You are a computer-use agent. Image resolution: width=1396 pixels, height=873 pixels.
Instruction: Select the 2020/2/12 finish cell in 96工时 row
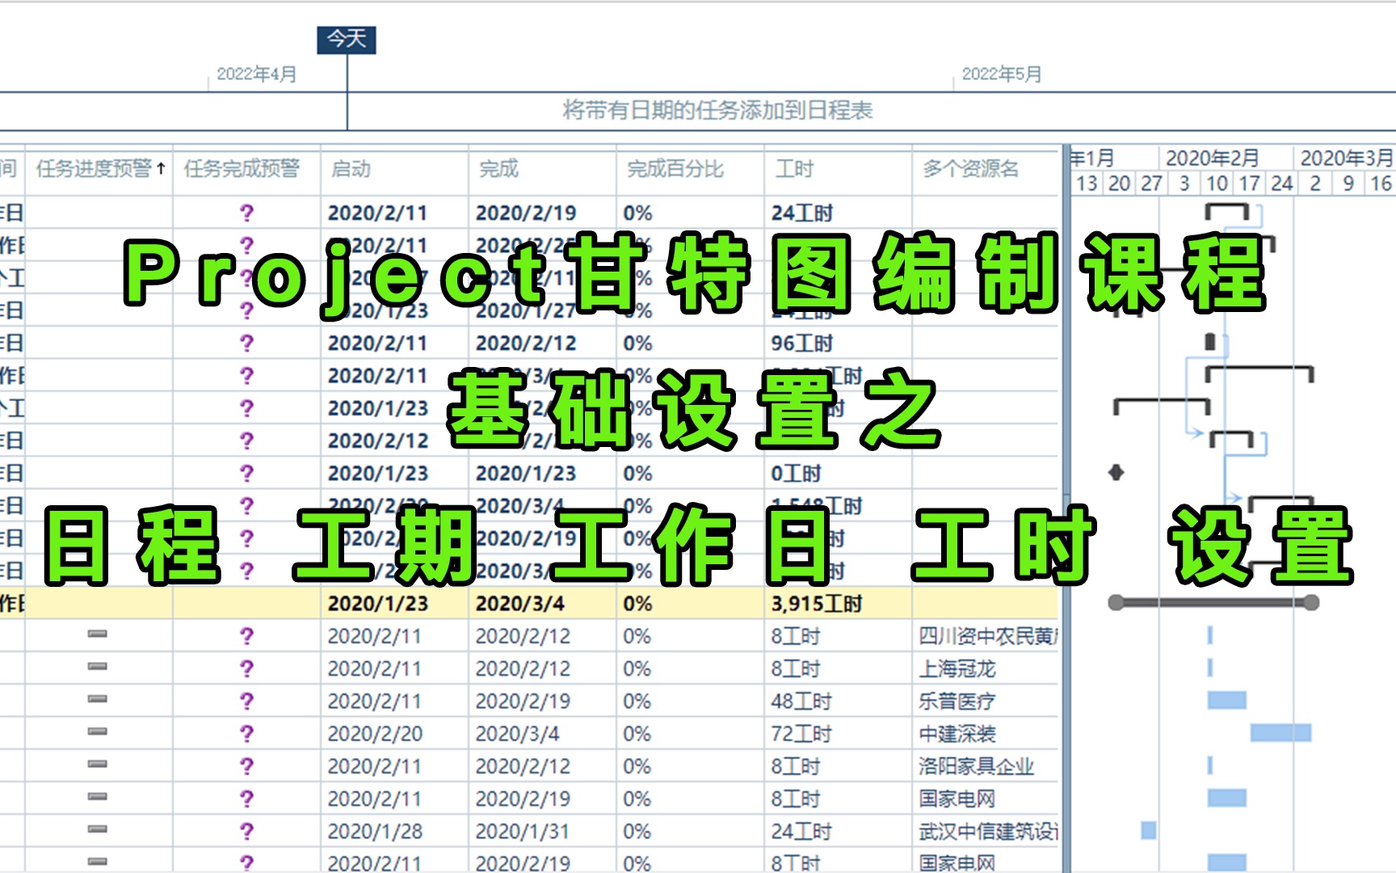542,343
